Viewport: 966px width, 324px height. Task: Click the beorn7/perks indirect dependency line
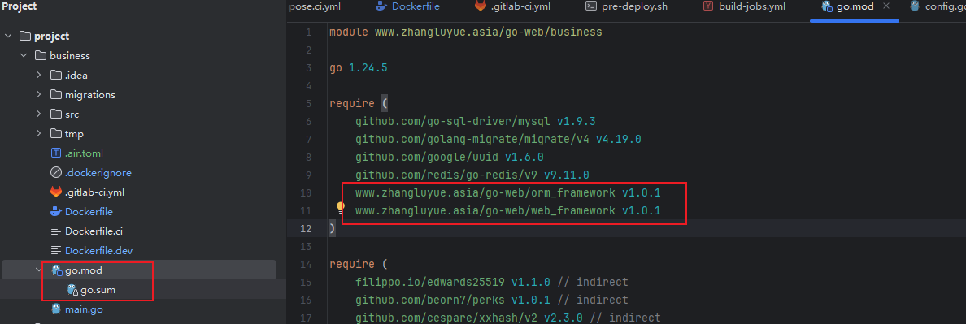[492, 300]
